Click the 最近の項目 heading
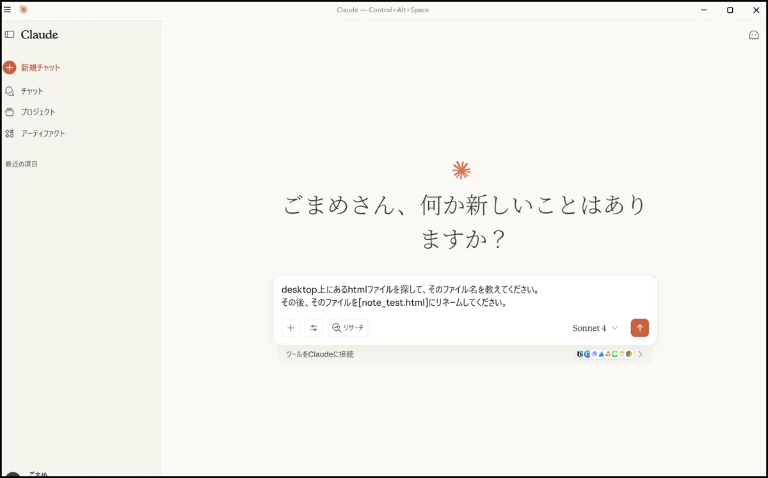The width and height of the screenshot is (768, 478). click(22, 164)
